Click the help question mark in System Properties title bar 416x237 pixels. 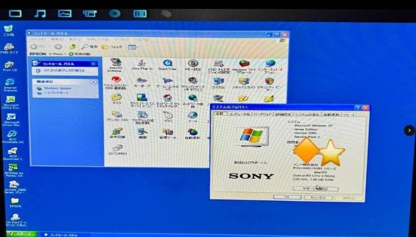(x=357, y=108)
